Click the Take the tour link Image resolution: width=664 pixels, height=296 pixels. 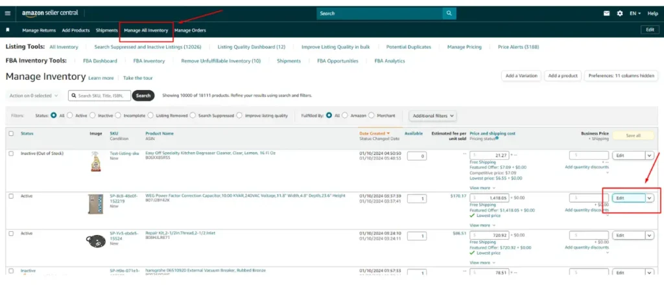coord(137,78)
